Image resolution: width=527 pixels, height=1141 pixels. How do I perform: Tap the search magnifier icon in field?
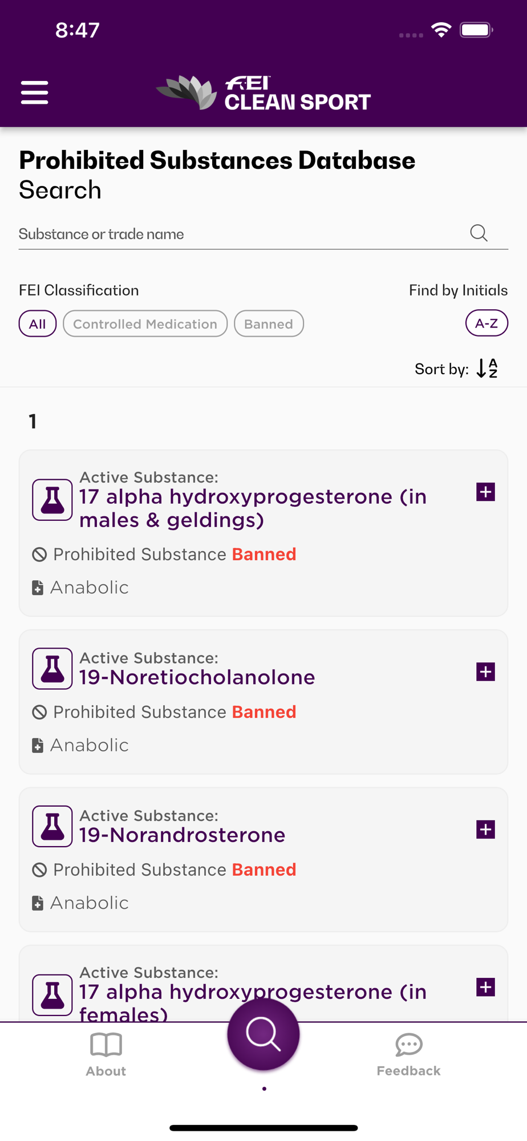click(x=479, y=233)
